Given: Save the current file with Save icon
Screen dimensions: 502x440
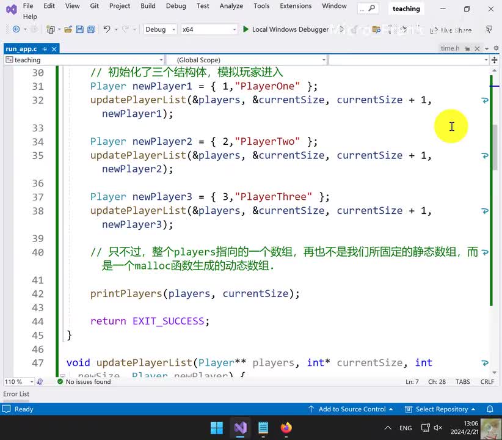Looking at the screenshot, I should point(79,29).
